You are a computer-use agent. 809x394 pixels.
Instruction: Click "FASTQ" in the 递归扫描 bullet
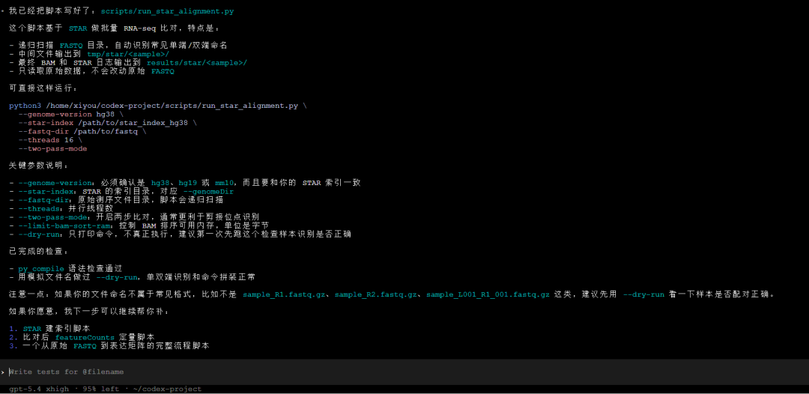[x=70, y=46]
